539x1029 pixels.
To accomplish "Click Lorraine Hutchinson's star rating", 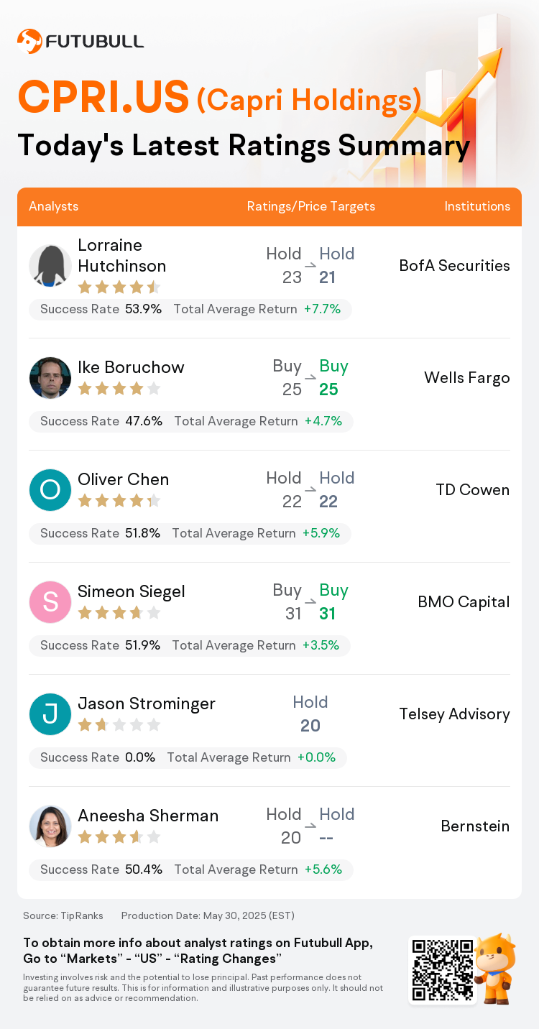I will click(x=119, y=287).
